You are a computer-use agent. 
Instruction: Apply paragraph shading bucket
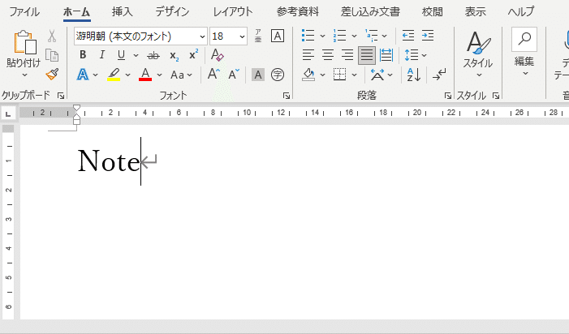(308, 75)
